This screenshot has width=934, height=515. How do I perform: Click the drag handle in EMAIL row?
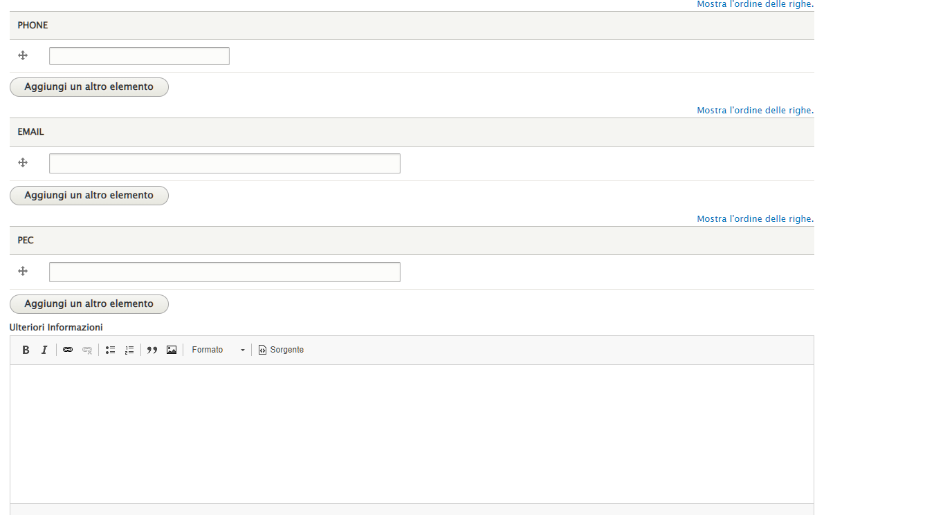pyautogui.click(x=23, y=162)
